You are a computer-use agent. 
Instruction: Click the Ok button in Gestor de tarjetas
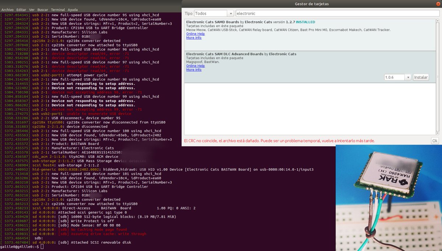[x=435, y=141]
